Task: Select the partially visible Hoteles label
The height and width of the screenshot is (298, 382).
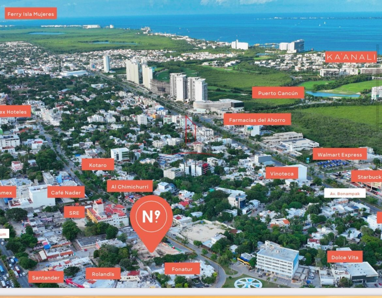Action: pyautogui.click(x=15, y=112)
